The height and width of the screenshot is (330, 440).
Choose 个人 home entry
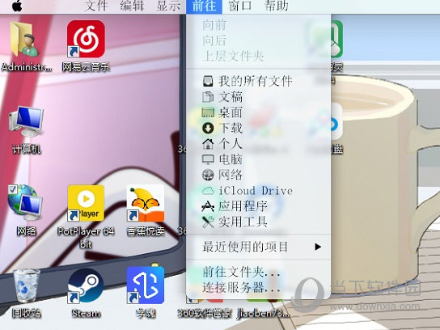pyautogui.click(x=258, y=144)
